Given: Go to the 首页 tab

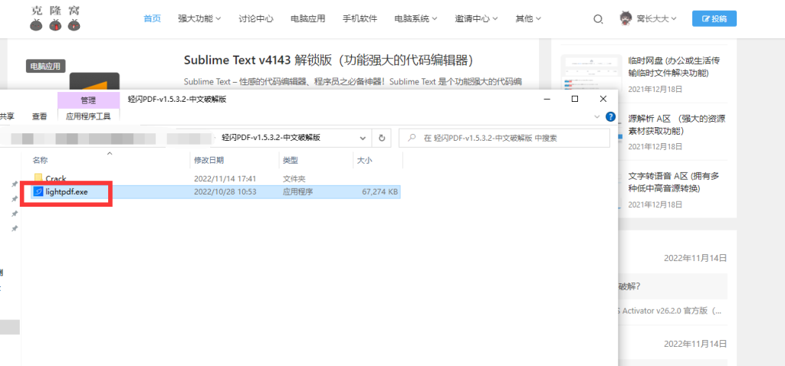Looking at the screenshot, I should (x=153, y=19).
